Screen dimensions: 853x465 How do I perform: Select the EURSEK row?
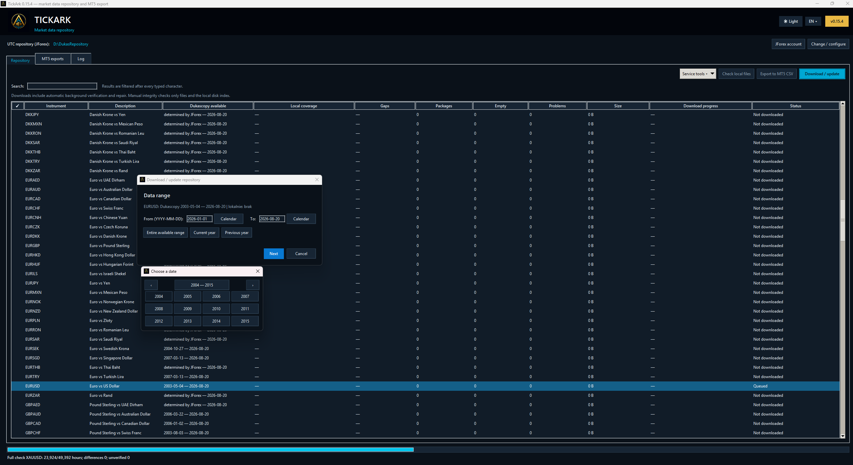(425, 349)
